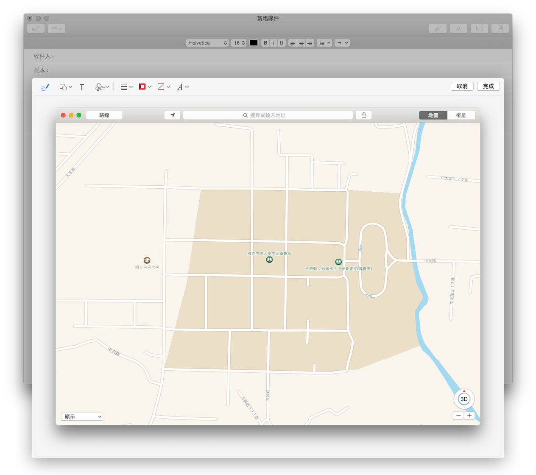Toggle the 3D map view button
Image resolution: width=536 pixels, height=475 pixels.
pyautogui.click(x=464, y=399)
